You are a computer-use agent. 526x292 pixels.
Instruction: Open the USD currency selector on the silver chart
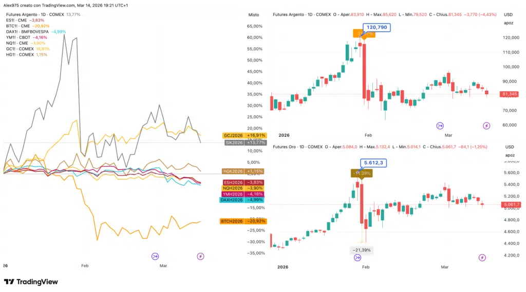(x=509, y=15)
